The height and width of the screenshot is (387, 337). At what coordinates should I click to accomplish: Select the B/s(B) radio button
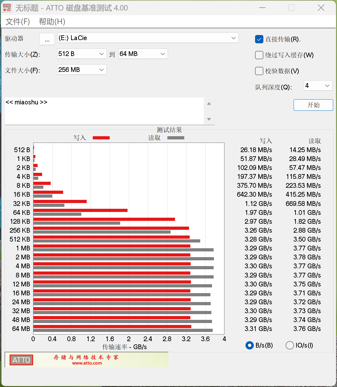point(249,345)
